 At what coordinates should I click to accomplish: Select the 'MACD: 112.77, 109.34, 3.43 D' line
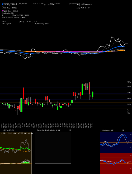[x=14, y=17]
